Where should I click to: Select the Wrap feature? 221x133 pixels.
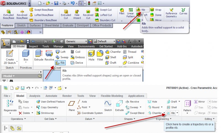click(156, 10)
